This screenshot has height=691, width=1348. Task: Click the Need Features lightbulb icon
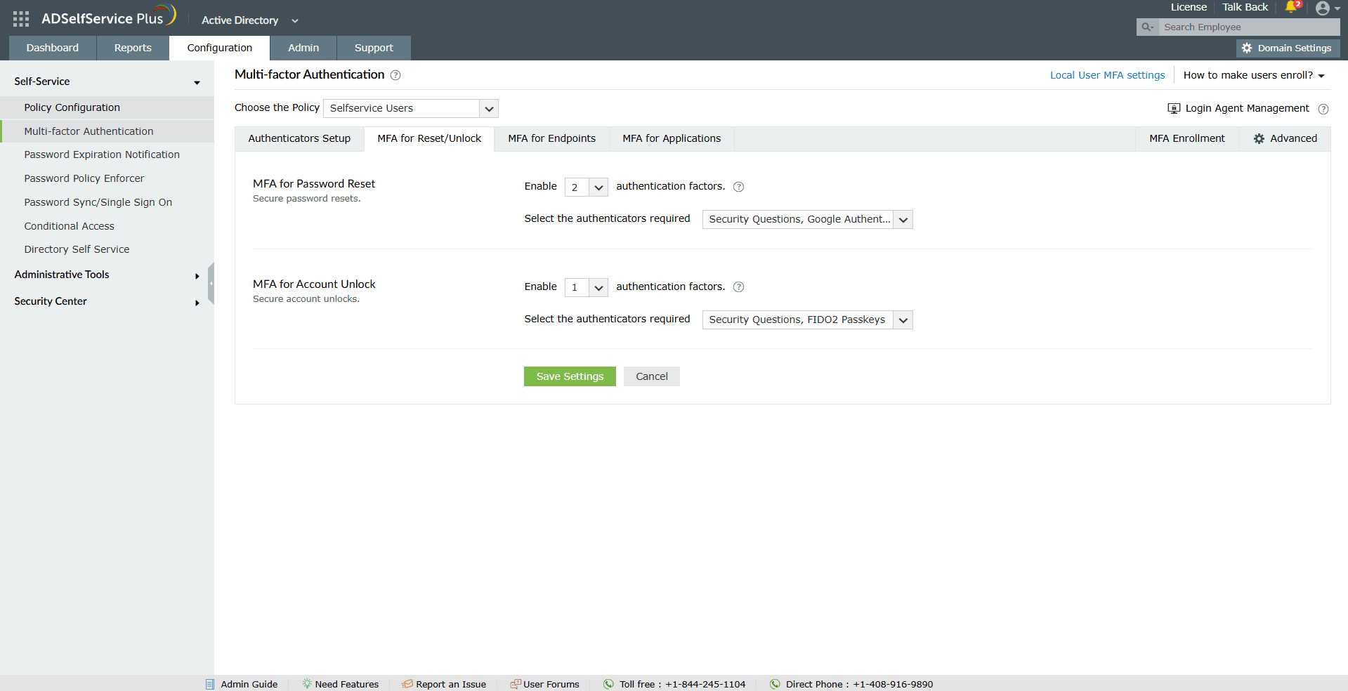[x=307, y=684]
